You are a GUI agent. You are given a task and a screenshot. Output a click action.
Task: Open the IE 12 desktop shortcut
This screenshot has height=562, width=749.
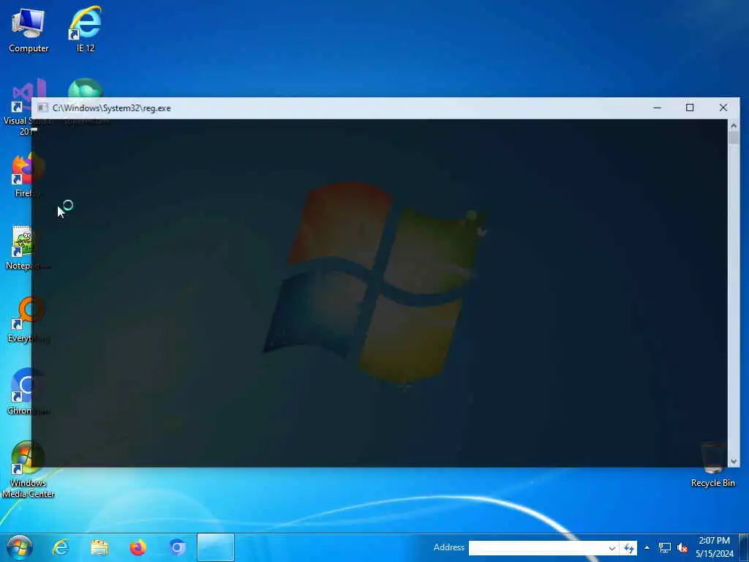(x=85, y=29)
